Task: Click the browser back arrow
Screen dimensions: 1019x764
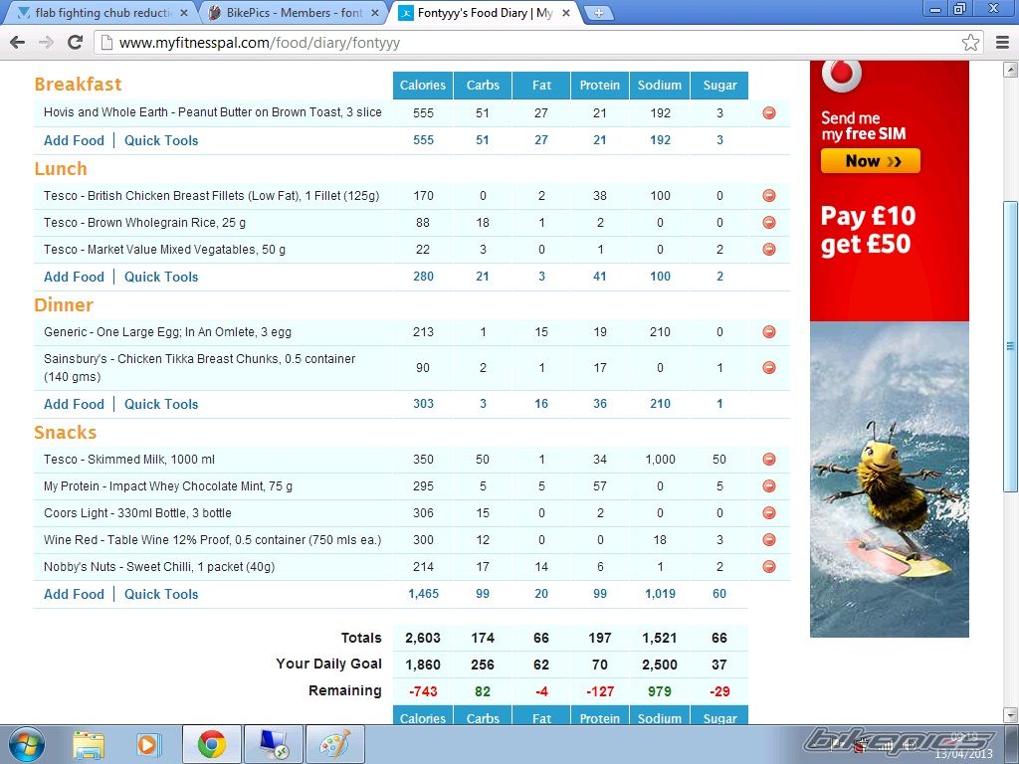Action: tap(17, 43)
